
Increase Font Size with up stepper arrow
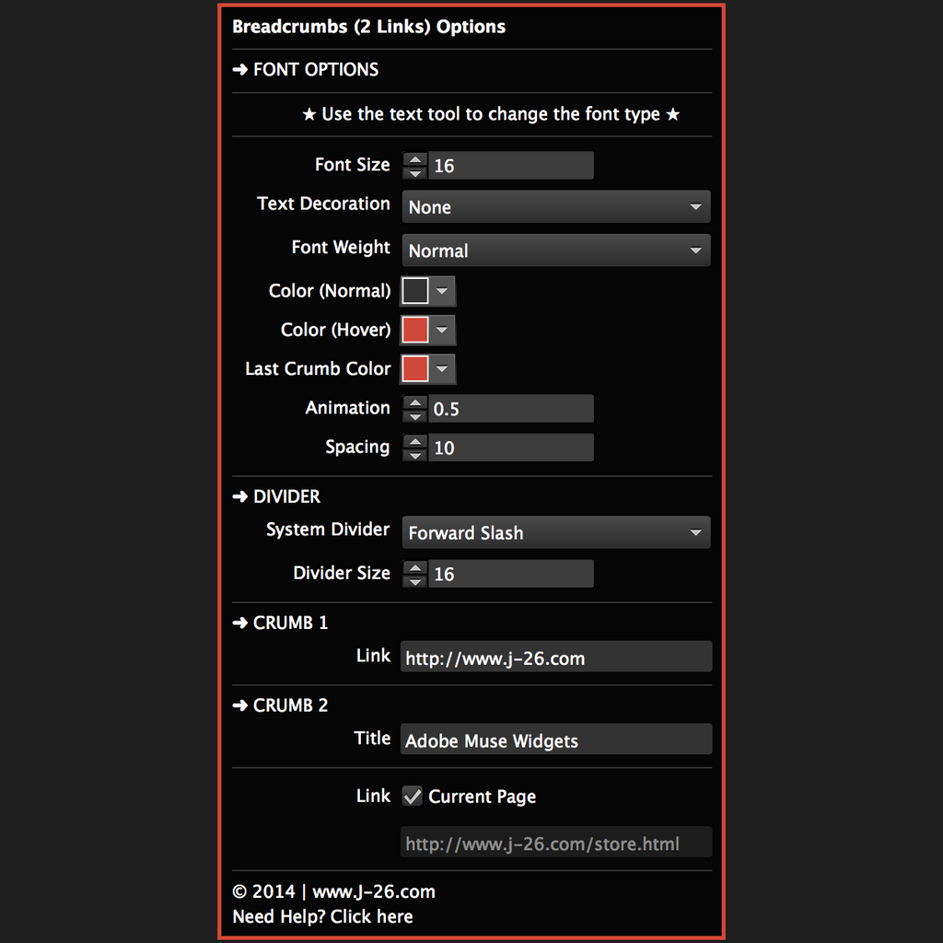point(415,158)
